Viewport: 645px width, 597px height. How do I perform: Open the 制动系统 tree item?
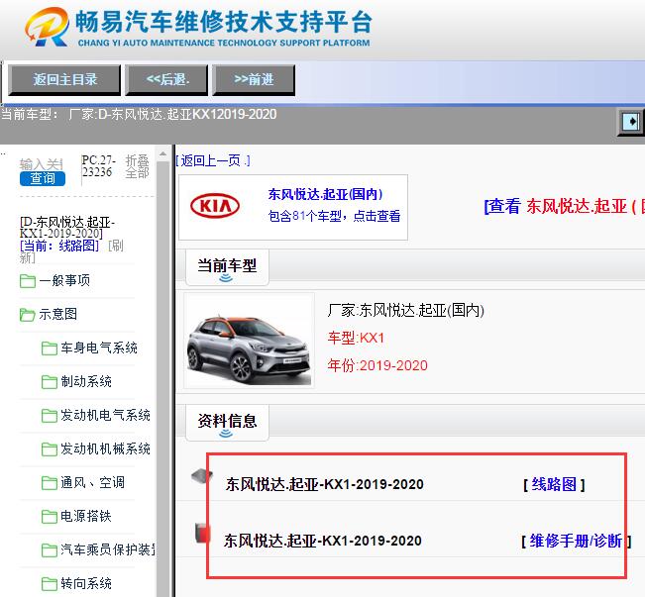(86, 381)
